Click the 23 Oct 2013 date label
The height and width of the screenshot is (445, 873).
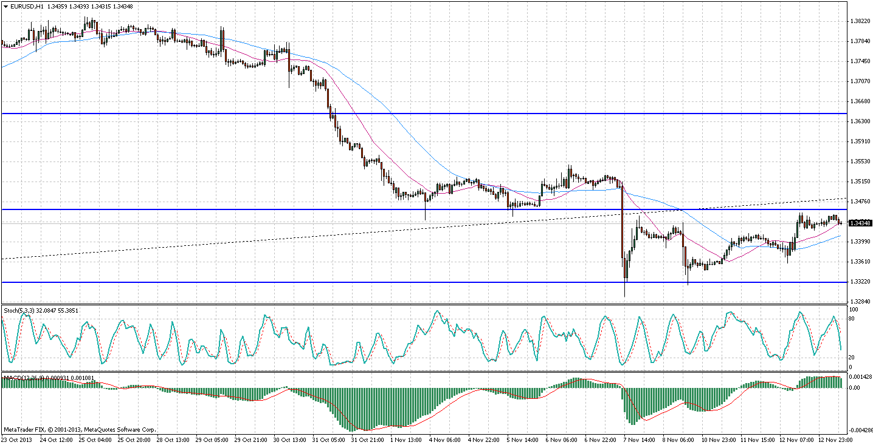[x=16, y=440]
